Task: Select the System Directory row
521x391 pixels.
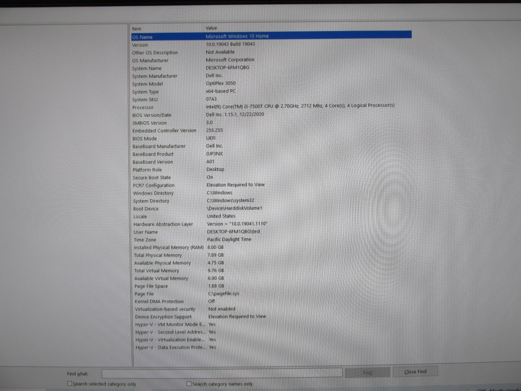Action: click(271, 201)
